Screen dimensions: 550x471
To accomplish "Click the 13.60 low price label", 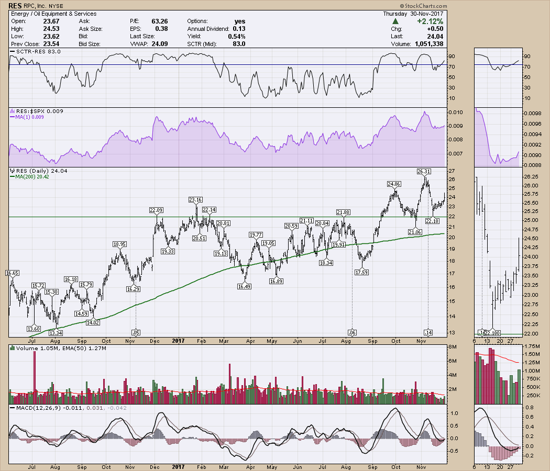I will [x=34, y=329].
